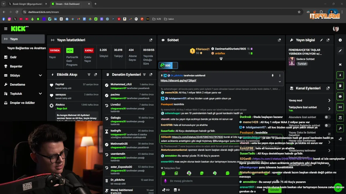The width and height of the screenshot is (346, 194).
Task: Toggle the chat bubble widget in right toolbar
Action: [x=340, y=96]
